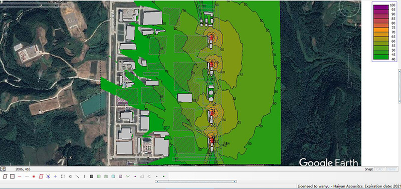The image size is (401, 189).
Task: Activate the dashed rectangle selection tool
Action: point(62,176)
